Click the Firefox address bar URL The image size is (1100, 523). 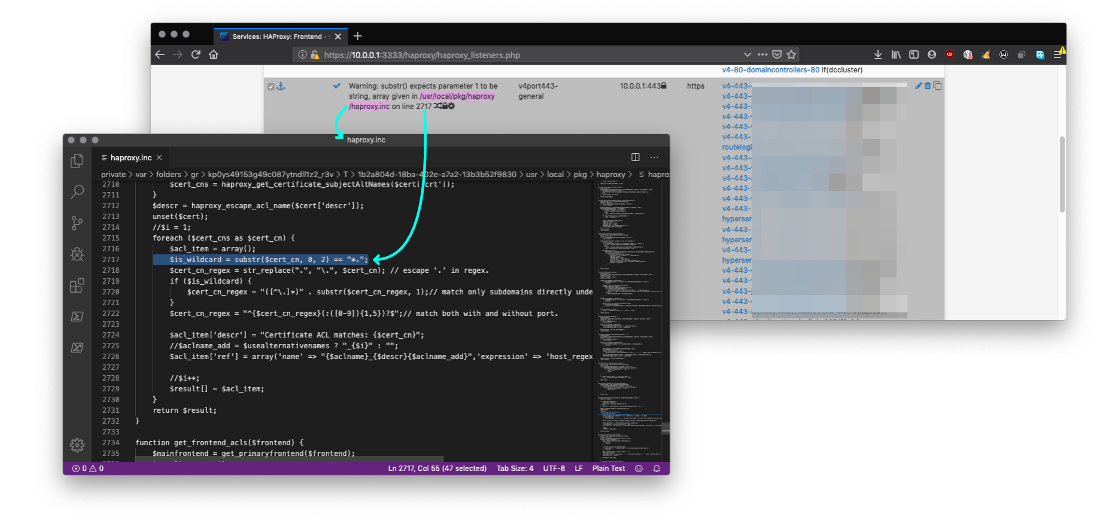(x=422, y=55)
